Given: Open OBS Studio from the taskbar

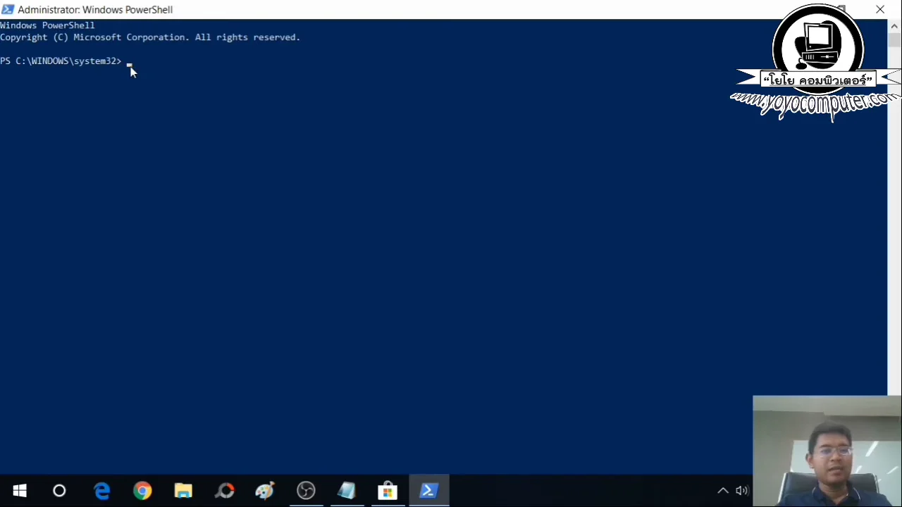Looking at the screenshot, I should click(305, 490).
